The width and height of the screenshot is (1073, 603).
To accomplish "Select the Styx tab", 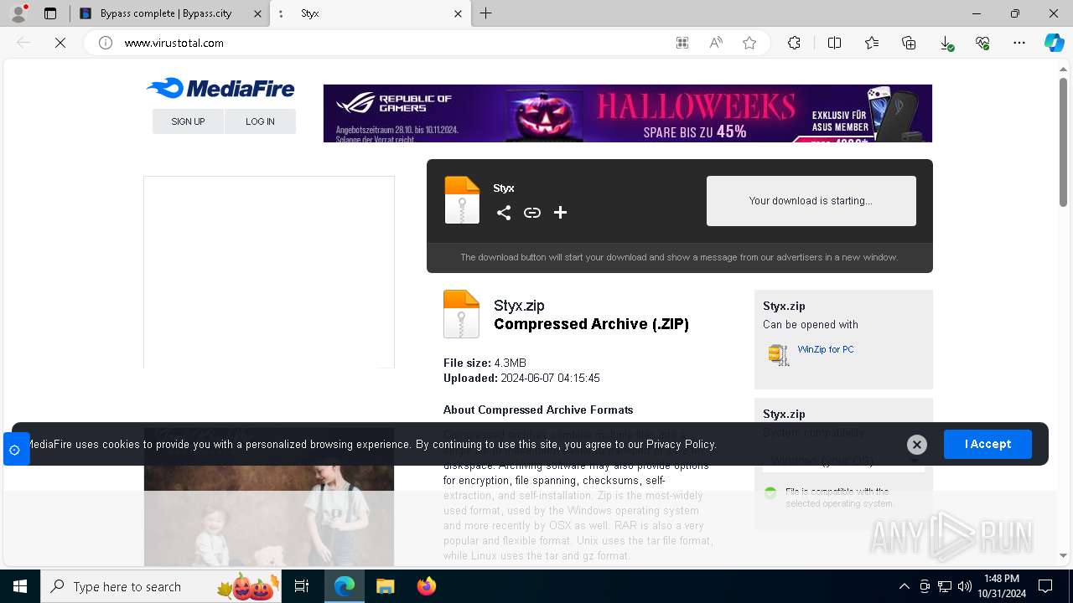I will 371,13.
